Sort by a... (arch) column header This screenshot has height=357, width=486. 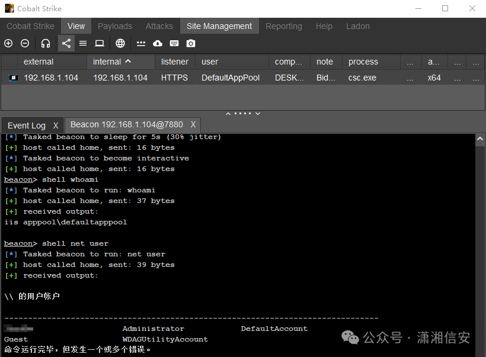[x=434, y=62]
